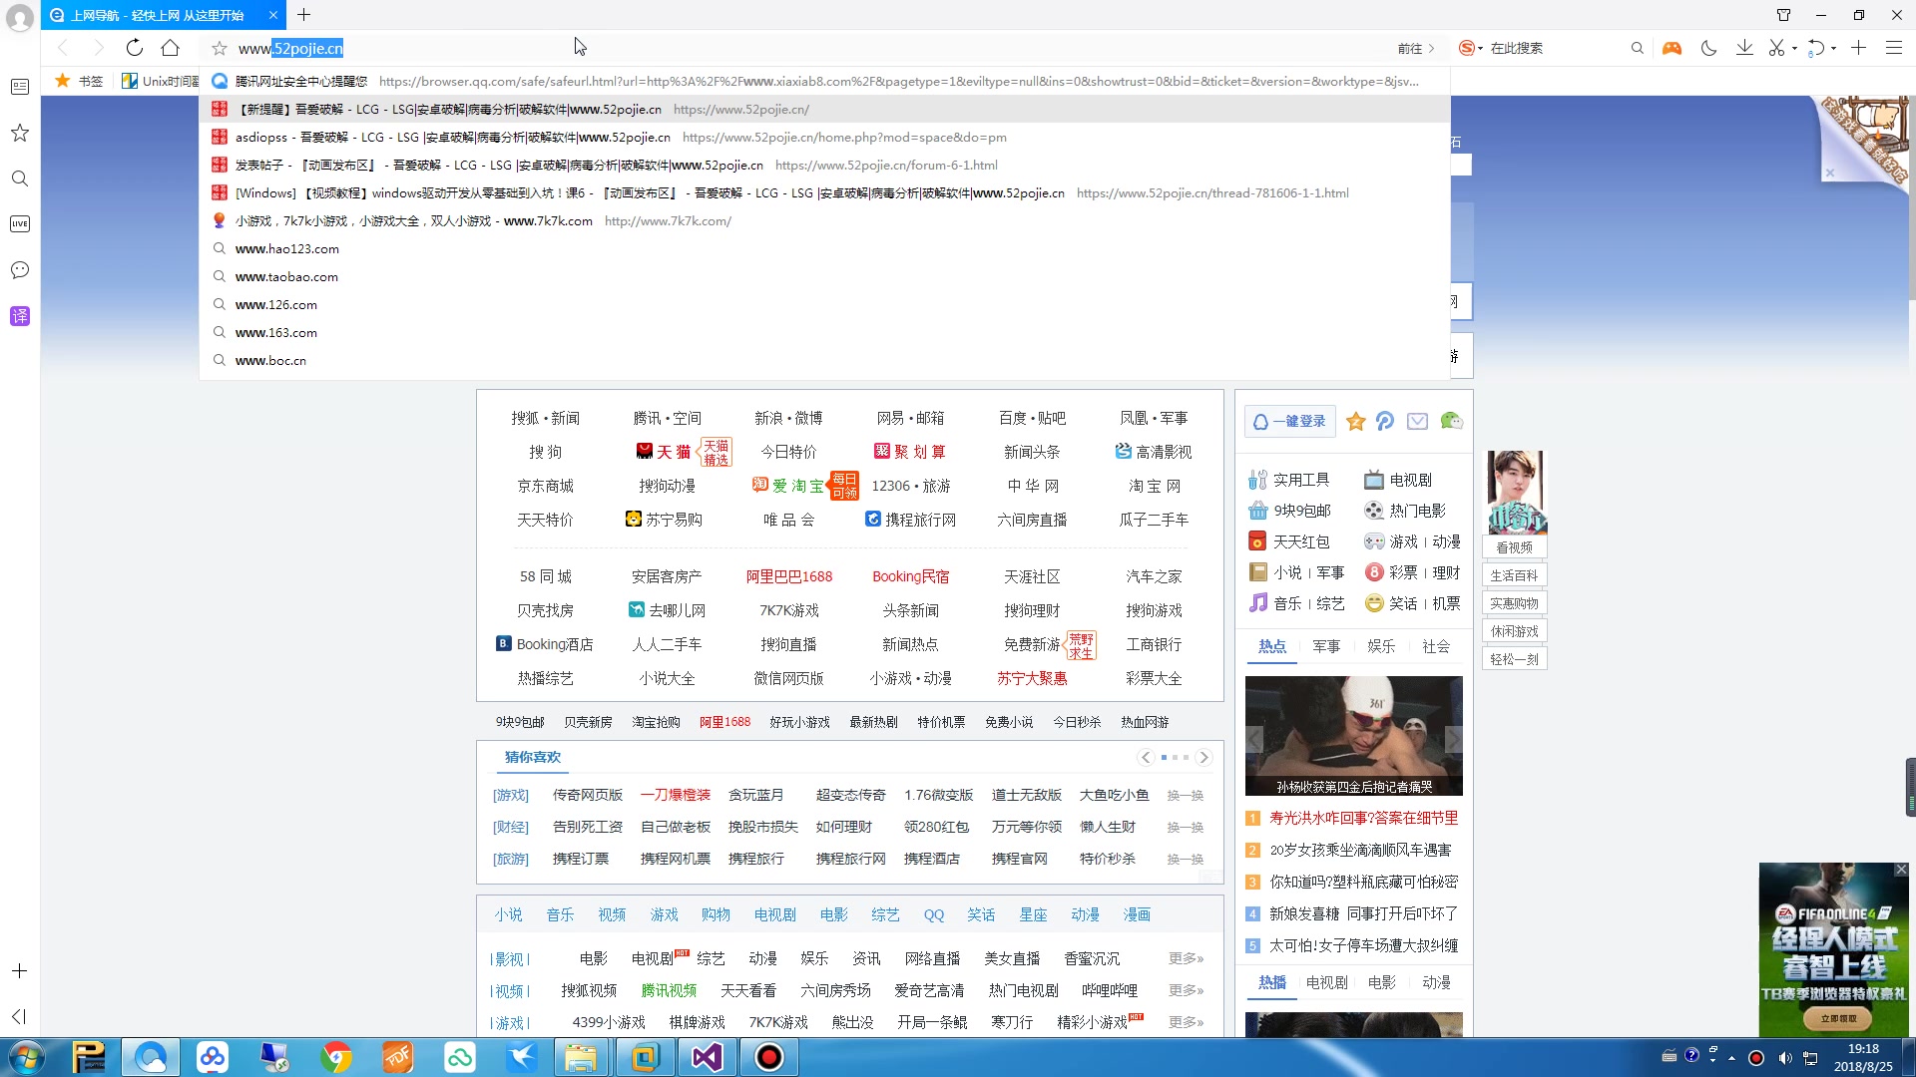
Task: Collapse the sidebar with the arrow icon
Action: pos(19,1016)
